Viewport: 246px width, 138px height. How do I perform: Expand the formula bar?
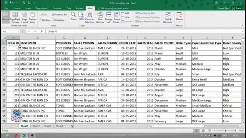coord(243,31)
